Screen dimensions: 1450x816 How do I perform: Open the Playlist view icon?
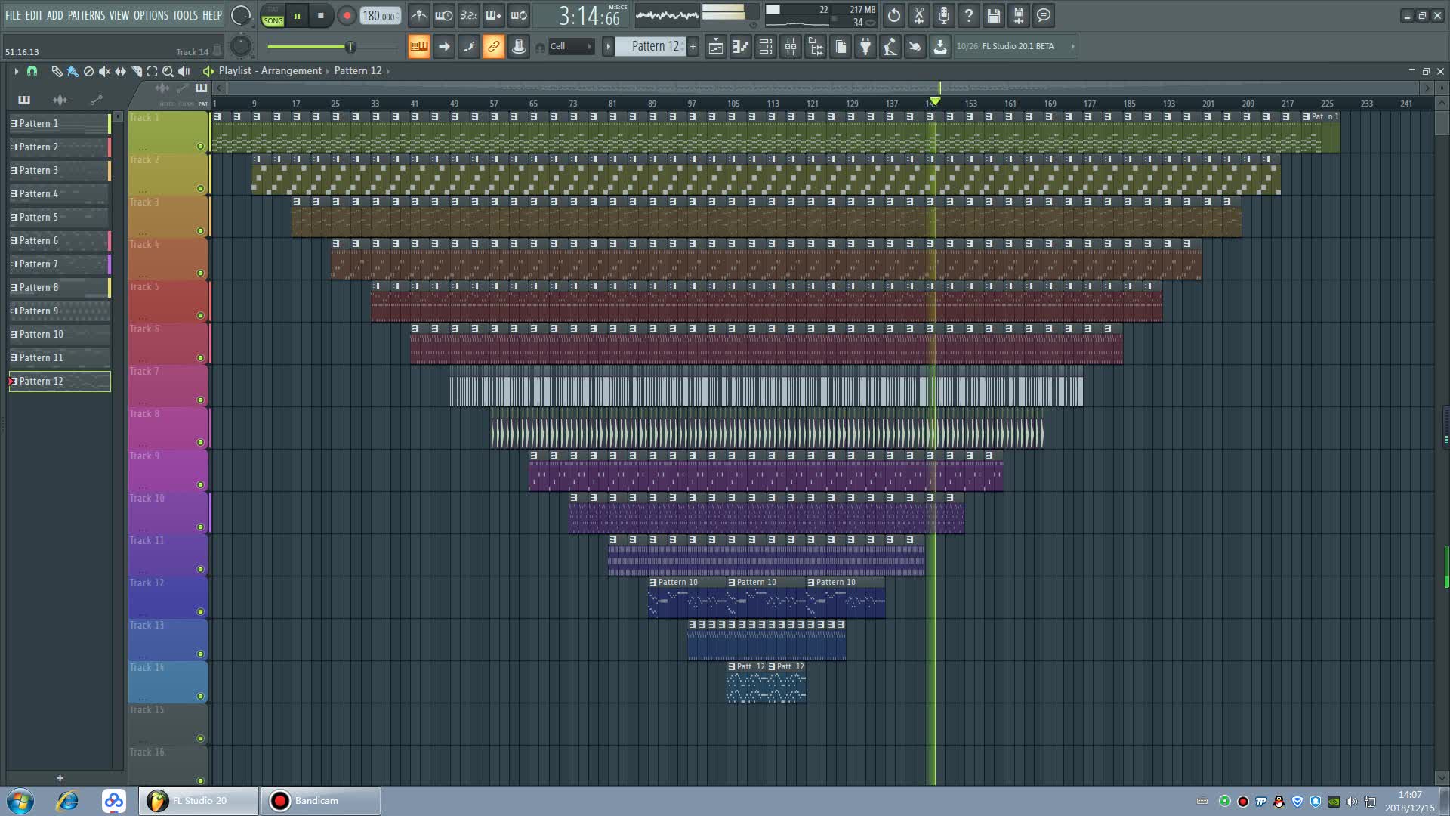pyautogui.click(x=716, y=47)
